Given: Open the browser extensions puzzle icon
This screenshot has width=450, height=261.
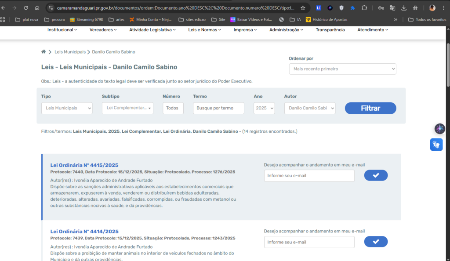Looking at the screenshot, I should 364,8.
